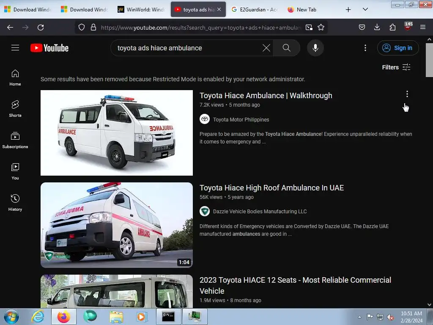Open the Firefox downloads panel
This screenshot has height=325, width=433.
point(377,27)
